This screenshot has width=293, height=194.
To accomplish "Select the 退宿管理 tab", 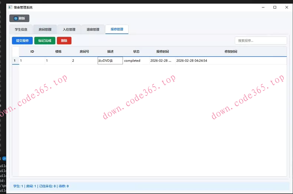I will click(93, 30).
